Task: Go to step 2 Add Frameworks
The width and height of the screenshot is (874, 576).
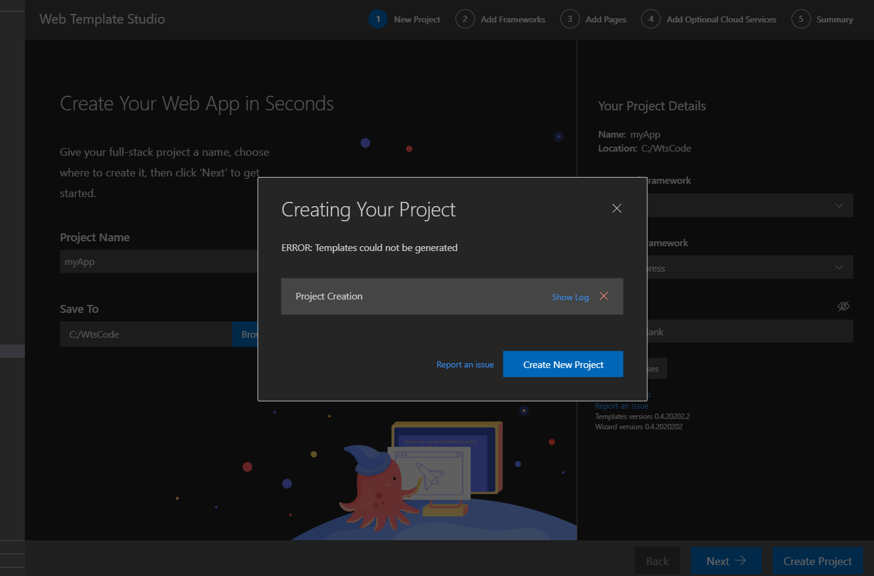Action: point(501,19)
